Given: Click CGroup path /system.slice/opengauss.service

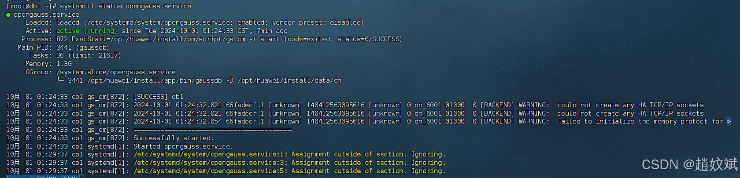Looking at the screenshot, I should point(116,72).
